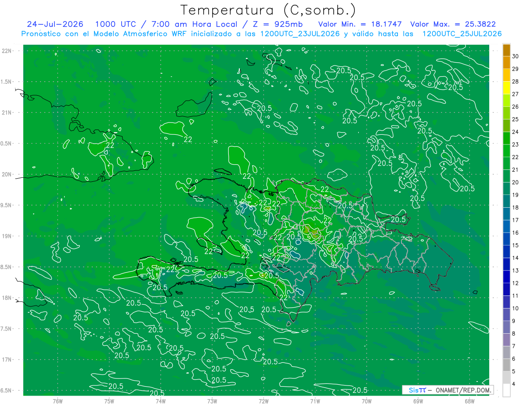Click the "1000 UTC" time in the header
This screenshot has width=527, height=407.
click(x=116, y=25)
